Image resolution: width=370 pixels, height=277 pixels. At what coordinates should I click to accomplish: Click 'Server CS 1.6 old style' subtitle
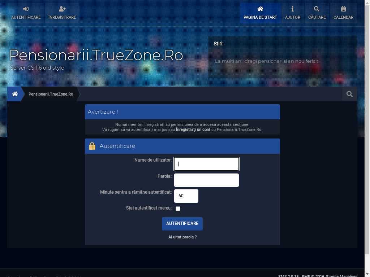click(x=37, y=67)
